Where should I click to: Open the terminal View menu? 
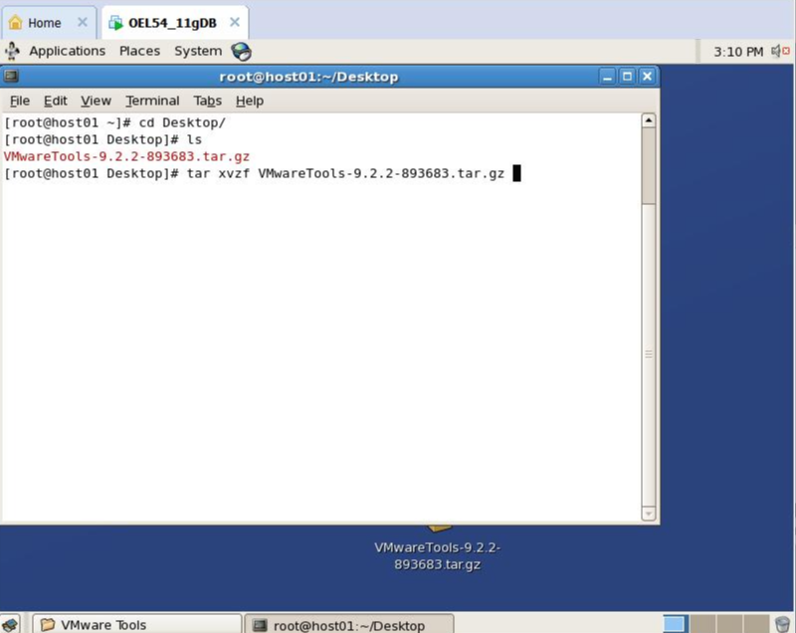96,101
